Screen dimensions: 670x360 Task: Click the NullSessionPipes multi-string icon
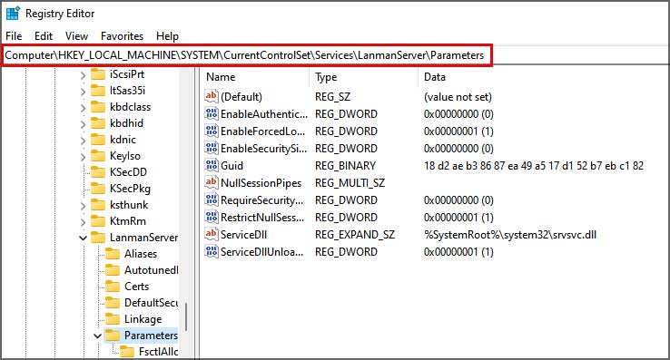tap(212, 182)
